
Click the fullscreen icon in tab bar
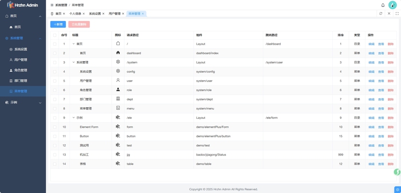point(397,14)
